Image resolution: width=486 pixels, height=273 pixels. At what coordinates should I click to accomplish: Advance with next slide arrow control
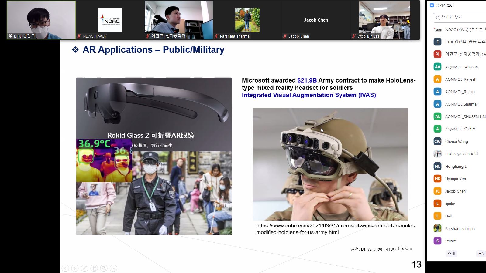tap(75, 268)
